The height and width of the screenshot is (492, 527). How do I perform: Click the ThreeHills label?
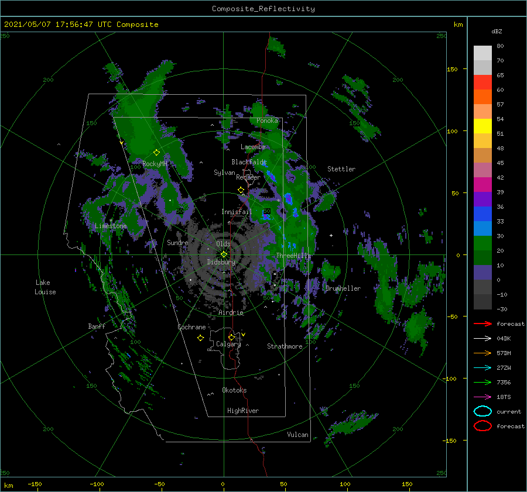[294, 256]
